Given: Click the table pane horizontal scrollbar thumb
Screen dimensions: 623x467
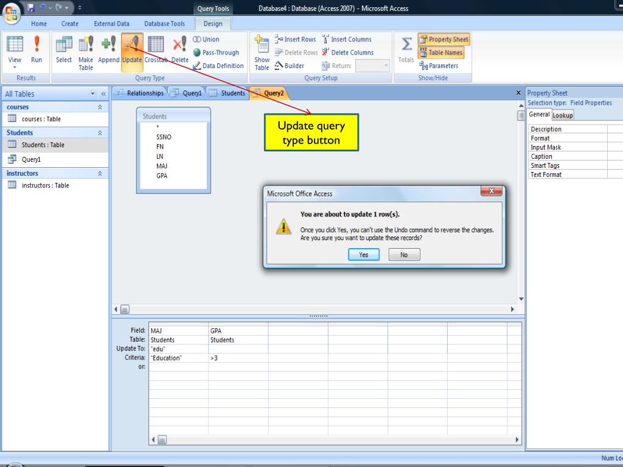Looking at the screenshot, I should 125,309.
